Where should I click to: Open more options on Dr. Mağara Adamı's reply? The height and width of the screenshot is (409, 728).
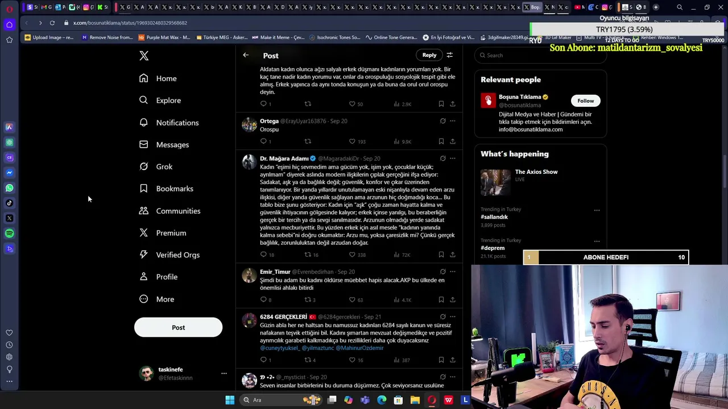[452, 158]
